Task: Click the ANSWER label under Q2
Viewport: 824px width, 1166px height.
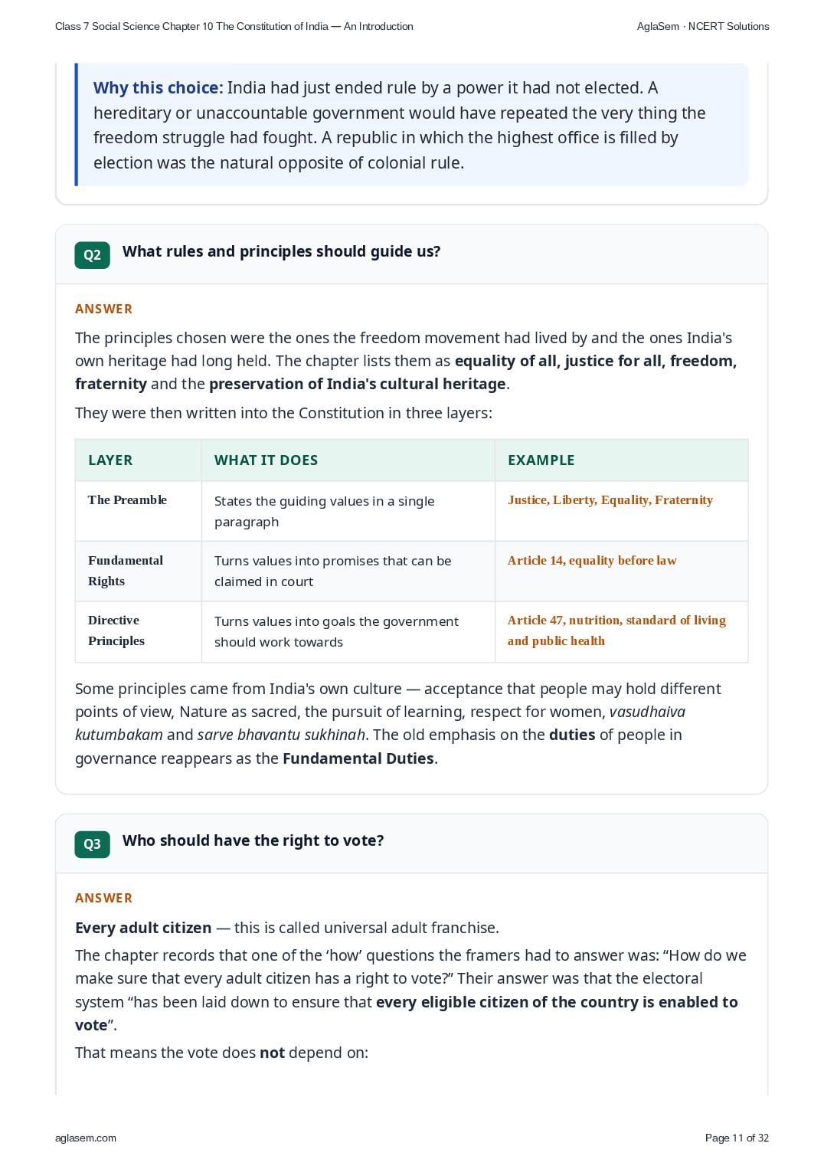Action: pos(104,309)
